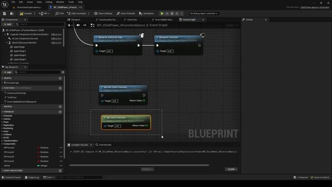Viewport: 332px width, 187px height.
Task: Select the Arrow Component in the components tree
Action: [x=25, y=38]
